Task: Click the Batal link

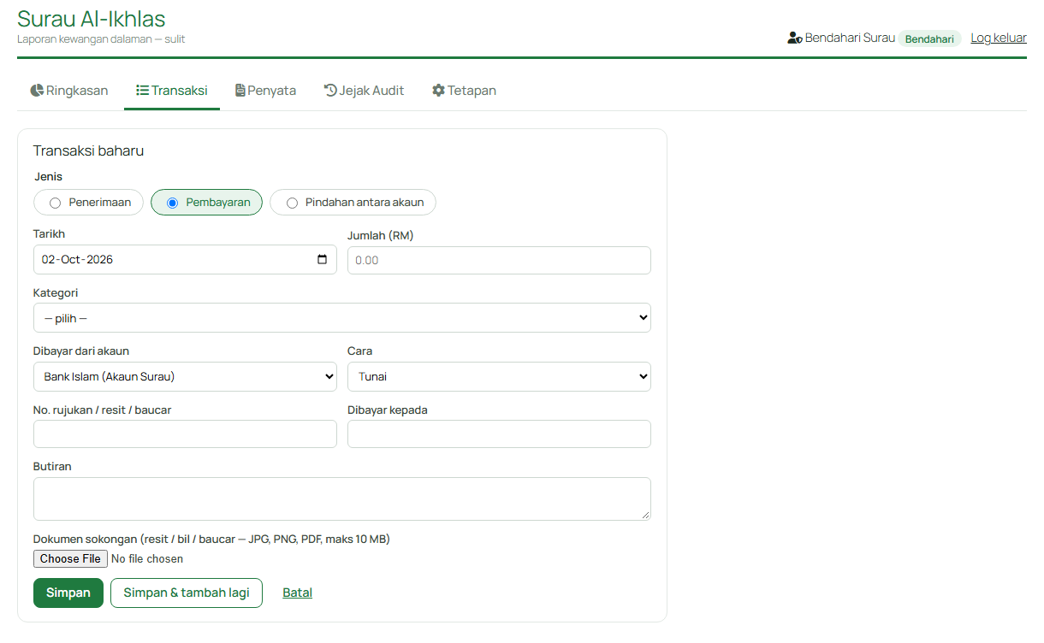Action: click(x=298, y=593)
